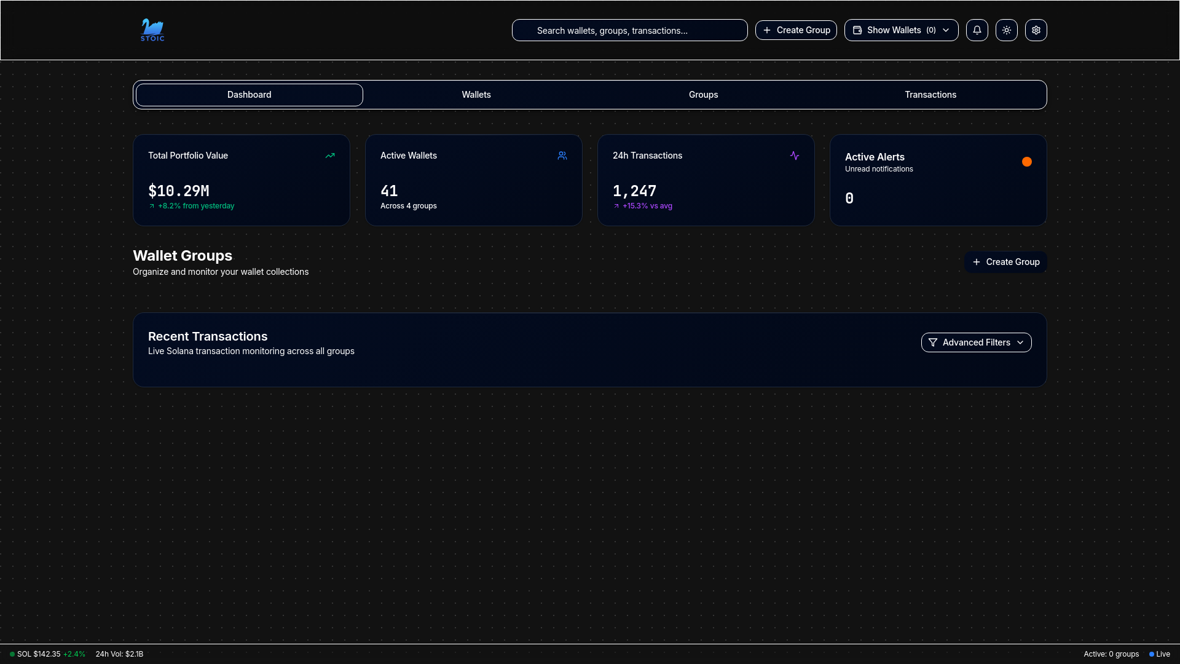Click the activity pulse icon on 24h Transactions
1180x664 pixels.
795,156
